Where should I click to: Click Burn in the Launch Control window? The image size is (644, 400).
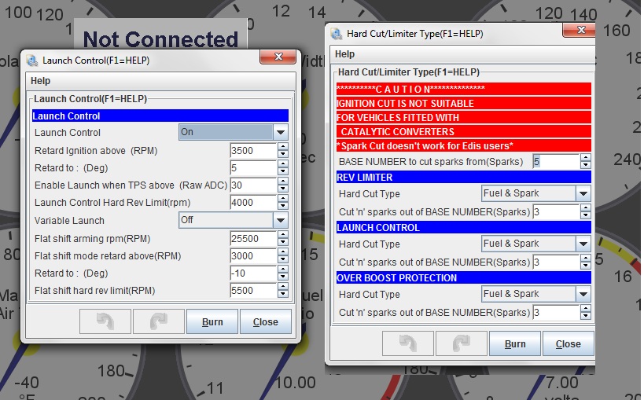[212, 321]
